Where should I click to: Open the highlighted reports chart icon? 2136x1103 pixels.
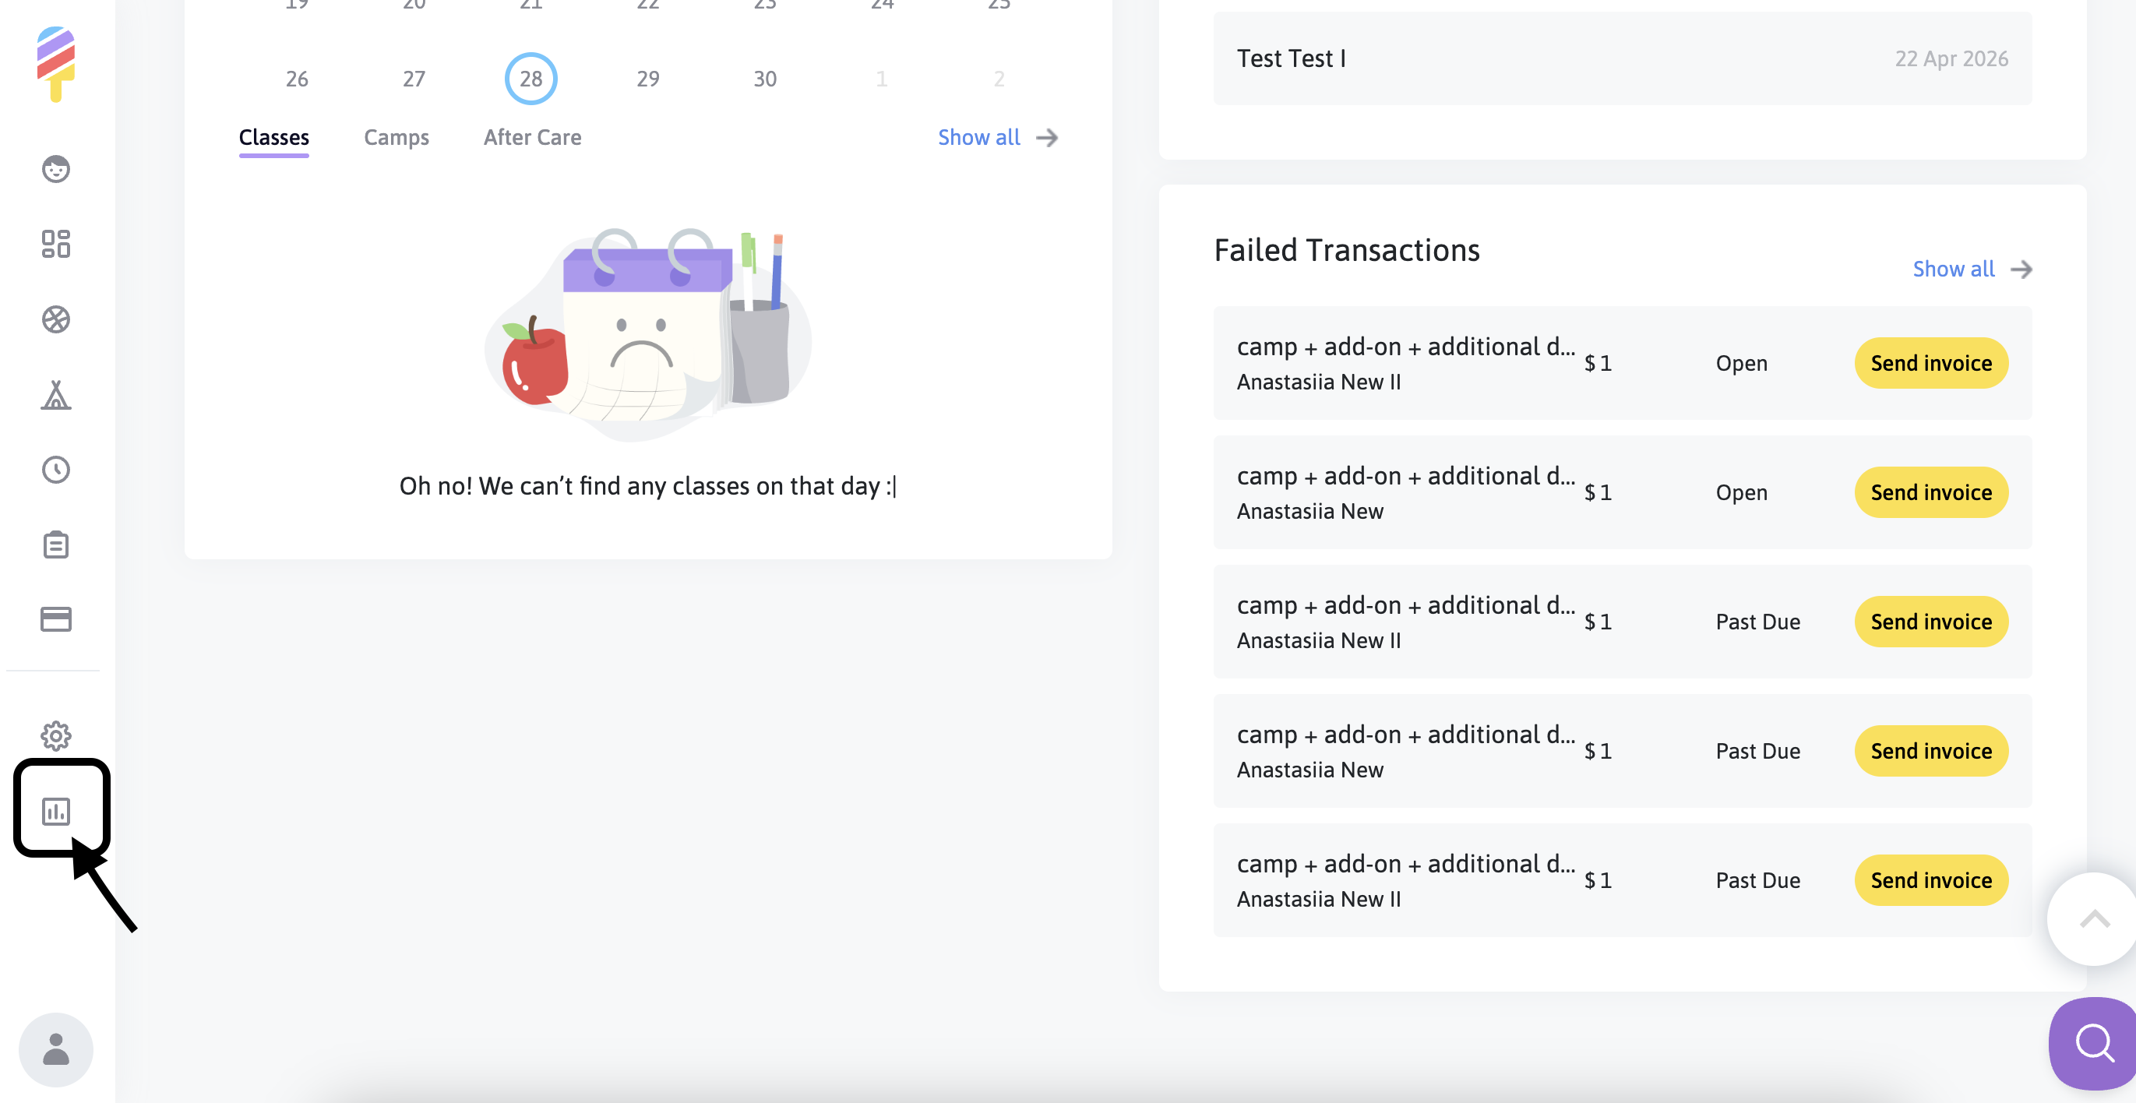pos(55,811)
